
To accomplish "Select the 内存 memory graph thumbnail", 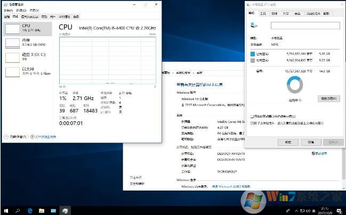I will coord(12,43).
